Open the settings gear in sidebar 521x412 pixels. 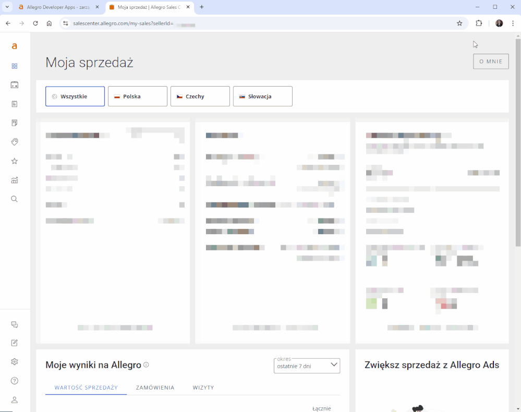click(14, 362)
